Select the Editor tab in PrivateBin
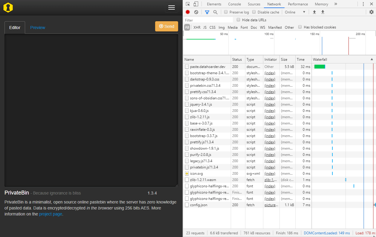The width and height of the screenshot is (376, 237). click(x=15, y=28)
